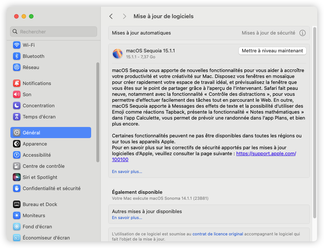
Task: Click the Notifications bell icon
Action: point(17,83)
